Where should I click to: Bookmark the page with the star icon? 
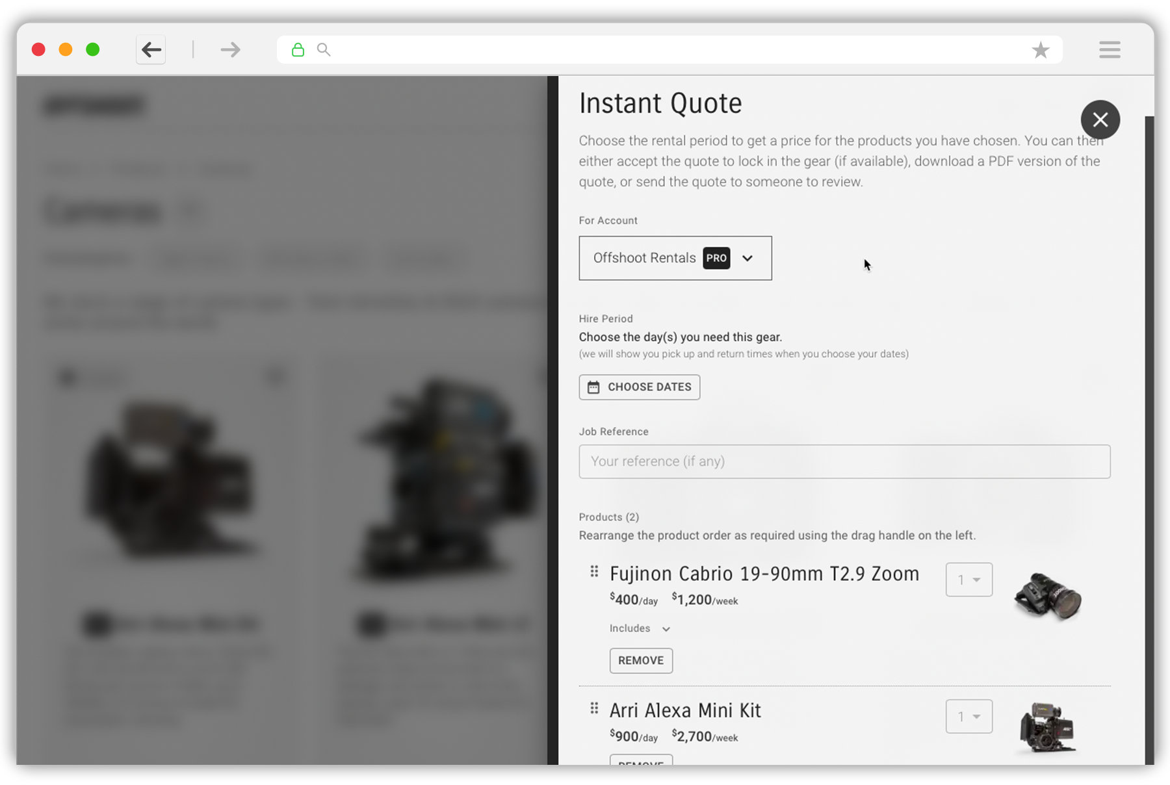[1041, 49]
